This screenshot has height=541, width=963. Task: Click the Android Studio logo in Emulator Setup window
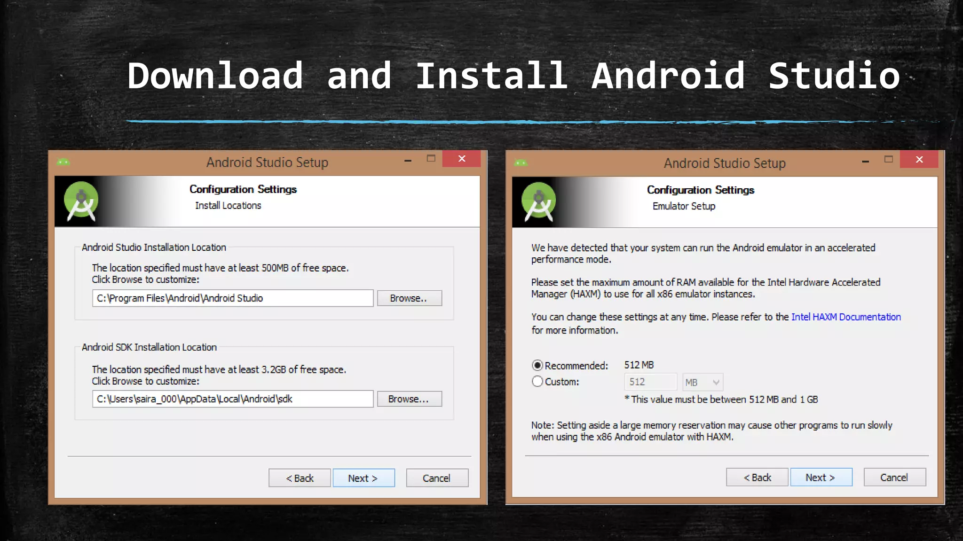point(539,202)
